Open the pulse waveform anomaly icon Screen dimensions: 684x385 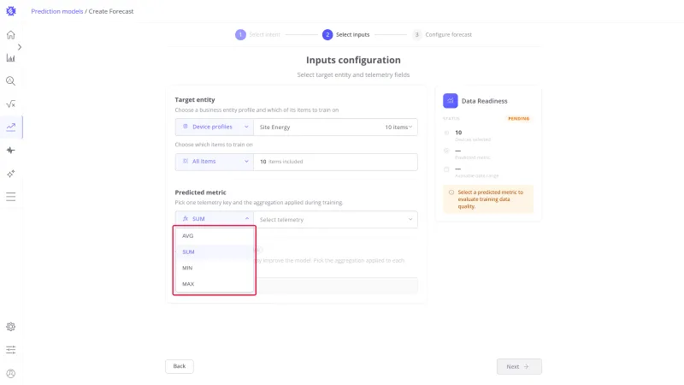click(11, 151)
